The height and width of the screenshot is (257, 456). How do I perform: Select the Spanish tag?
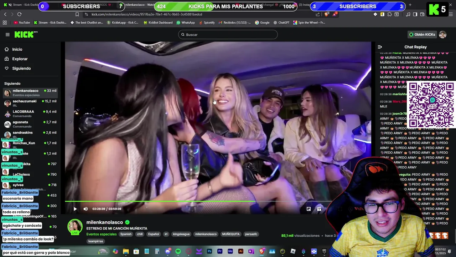[126, 234]
